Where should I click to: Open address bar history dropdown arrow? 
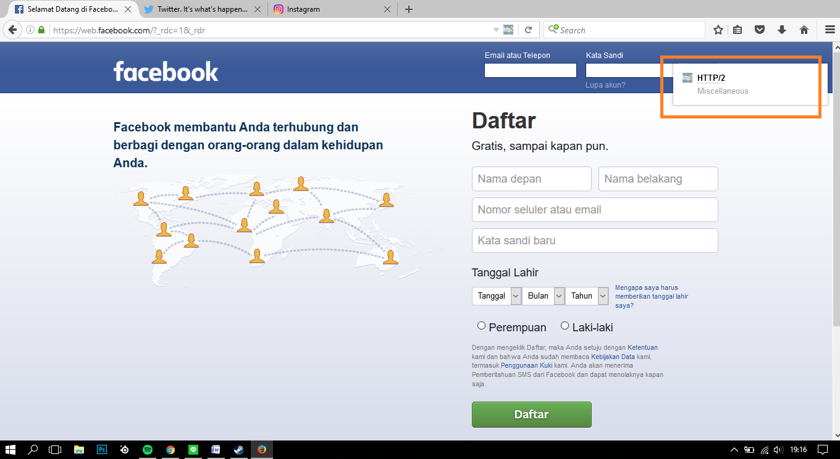(x=496, y=30)
